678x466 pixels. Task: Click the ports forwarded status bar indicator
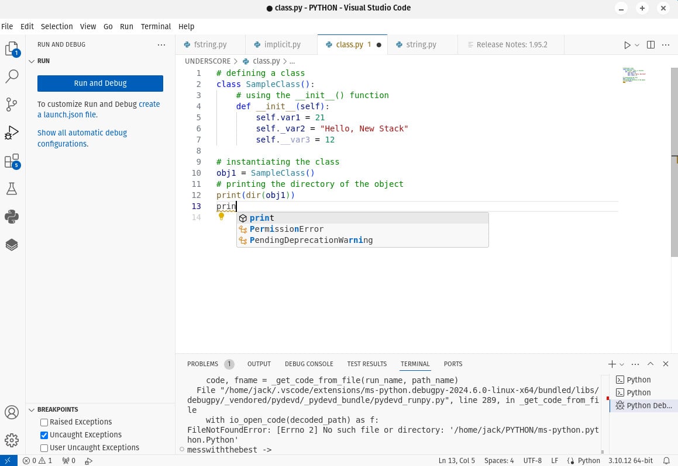(69, 460)
